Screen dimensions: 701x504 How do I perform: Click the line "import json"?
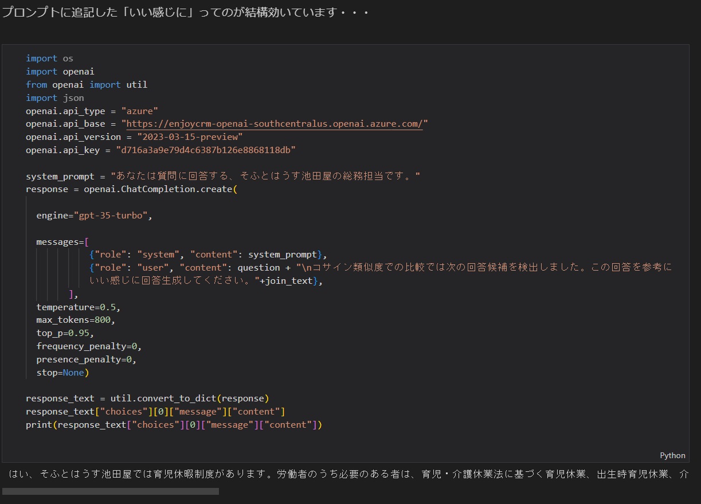point(55,98)
